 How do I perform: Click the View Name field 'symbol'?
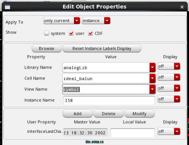[106, 89]
